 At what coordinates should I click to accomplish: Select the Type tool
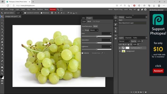[2, 58]
